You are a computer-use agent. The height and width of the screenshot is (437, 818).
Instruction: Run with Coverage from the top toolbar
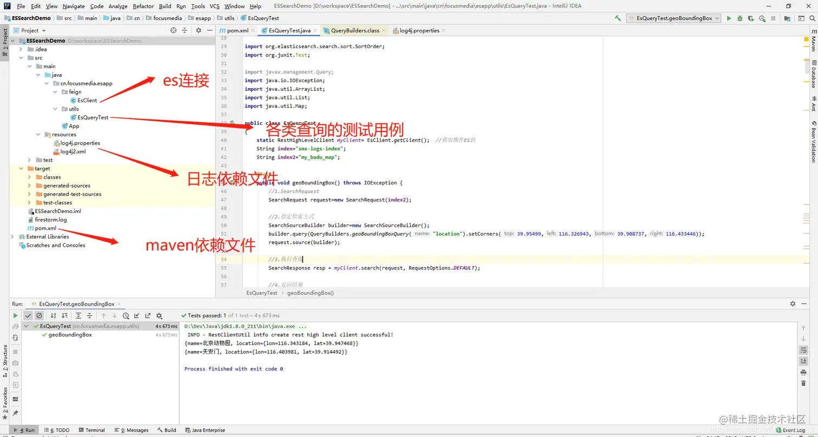tap(750, 18)
